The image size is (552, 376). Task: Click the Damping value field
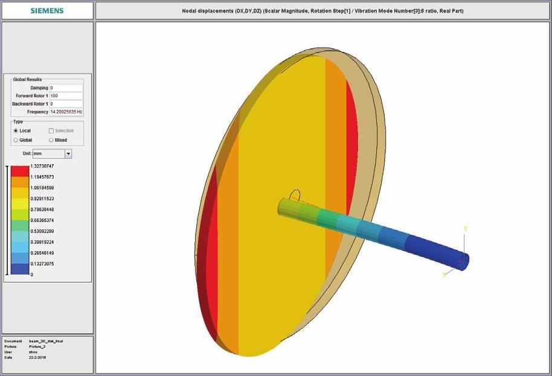(66, 88)
